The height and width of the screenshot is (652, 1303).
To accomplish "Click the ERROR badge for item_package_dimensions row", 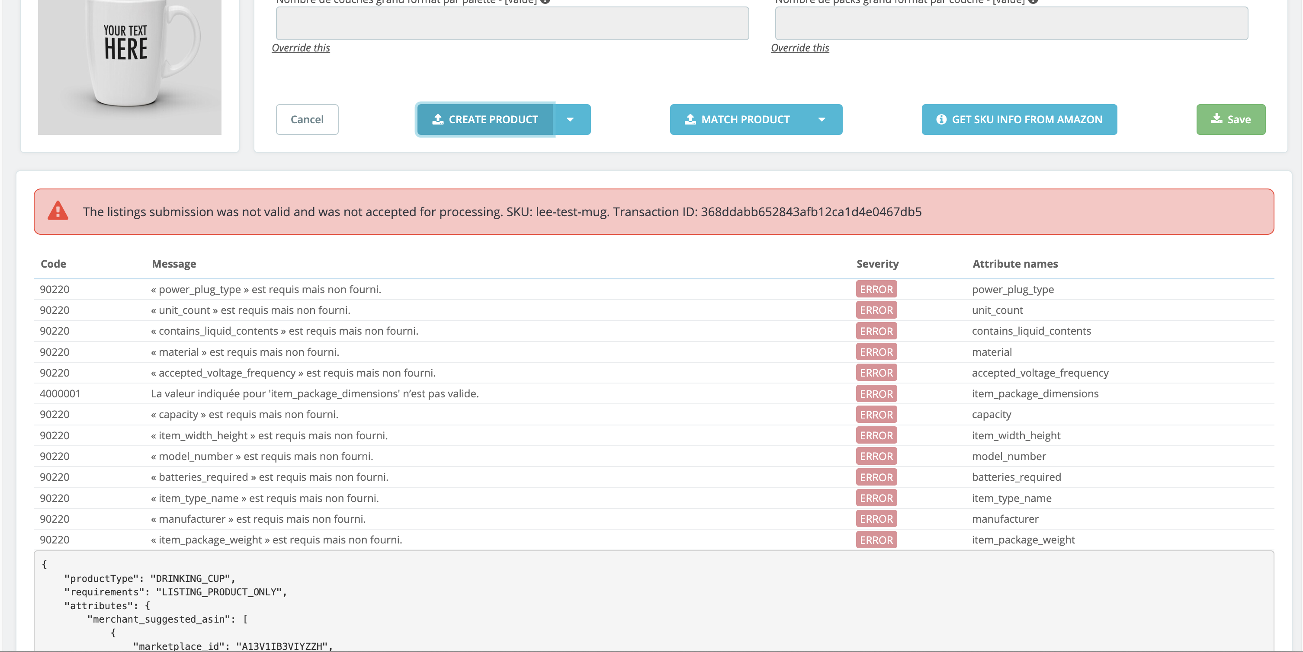I will pos(876,394).
